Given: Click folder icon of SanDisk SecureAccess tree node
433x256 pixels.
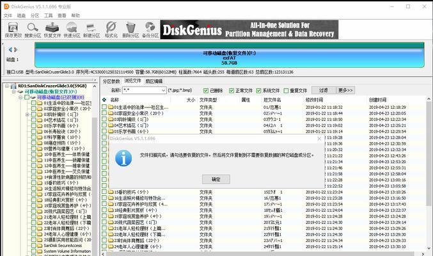Looking at the screenshot, I should point(40,246).
